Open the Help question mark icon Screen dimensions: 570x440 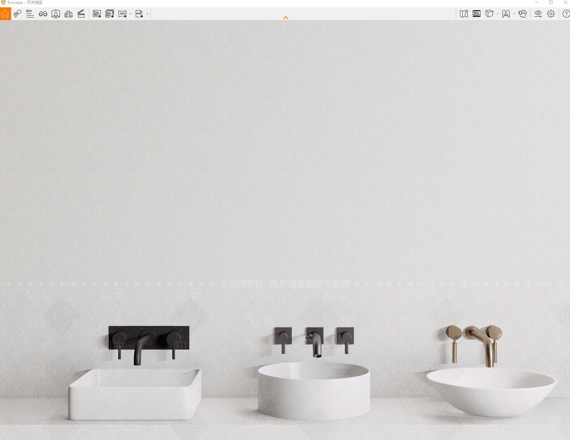pyautogui.click(x=566, y=14)
